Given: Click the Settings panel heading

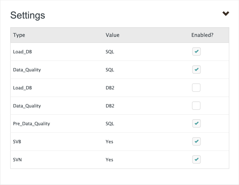Looking at the screenshot, I should [27, 15].
